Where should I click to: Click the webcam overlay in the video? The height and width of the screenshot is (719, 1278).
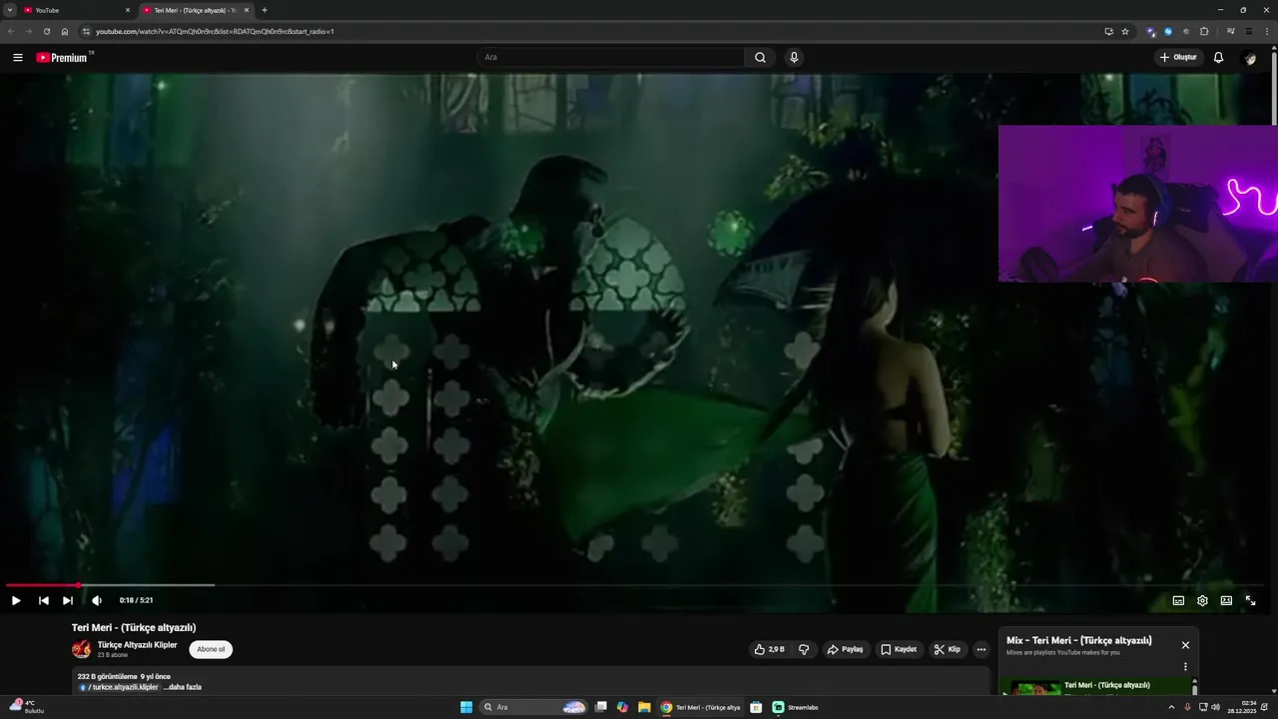coord(1138,204)
